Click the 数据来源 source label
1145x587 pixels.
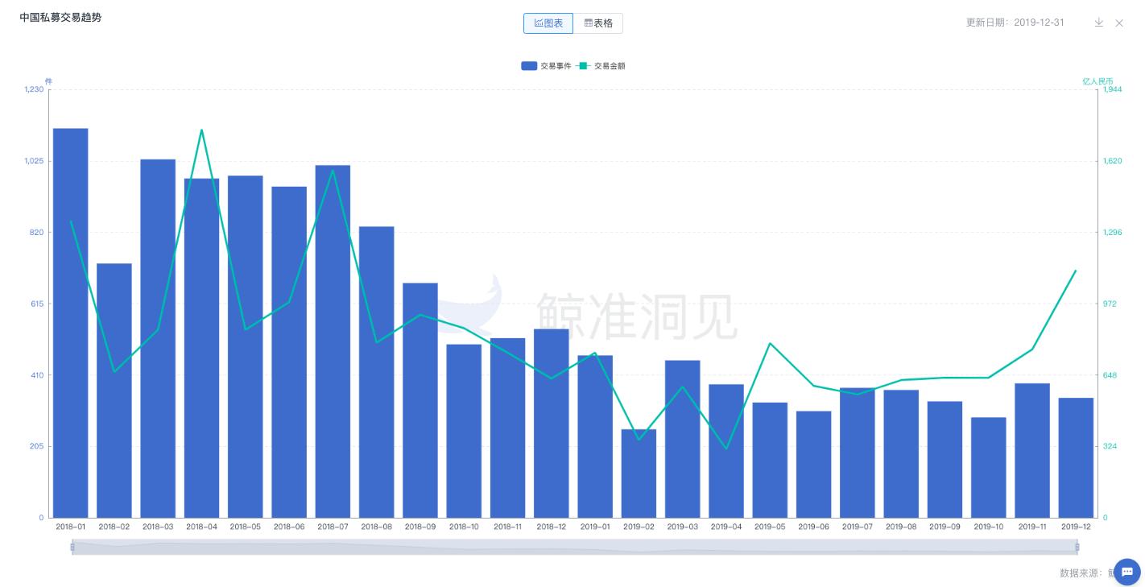tap(1085, 573)
